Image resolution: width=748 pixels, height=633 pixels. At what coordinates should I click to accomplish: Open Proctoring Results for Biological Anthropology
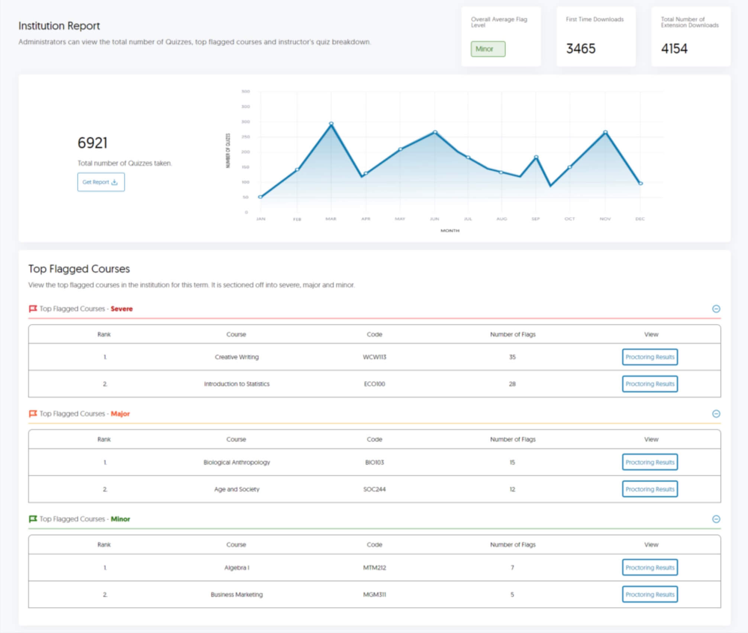point(650,462)
